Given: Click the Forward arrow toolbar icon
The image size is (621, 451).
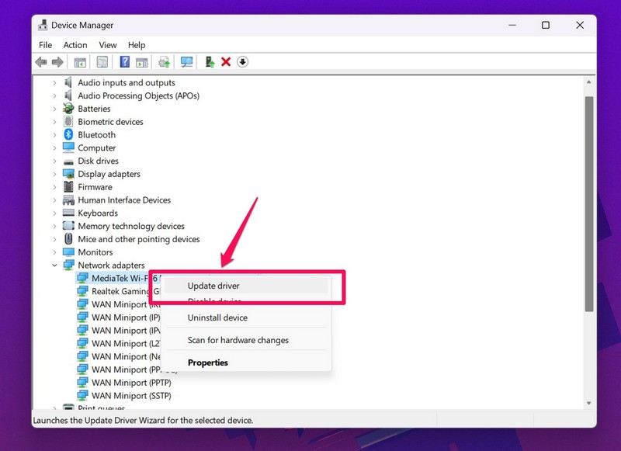Looking at the screenshot, I should [57, 62].
